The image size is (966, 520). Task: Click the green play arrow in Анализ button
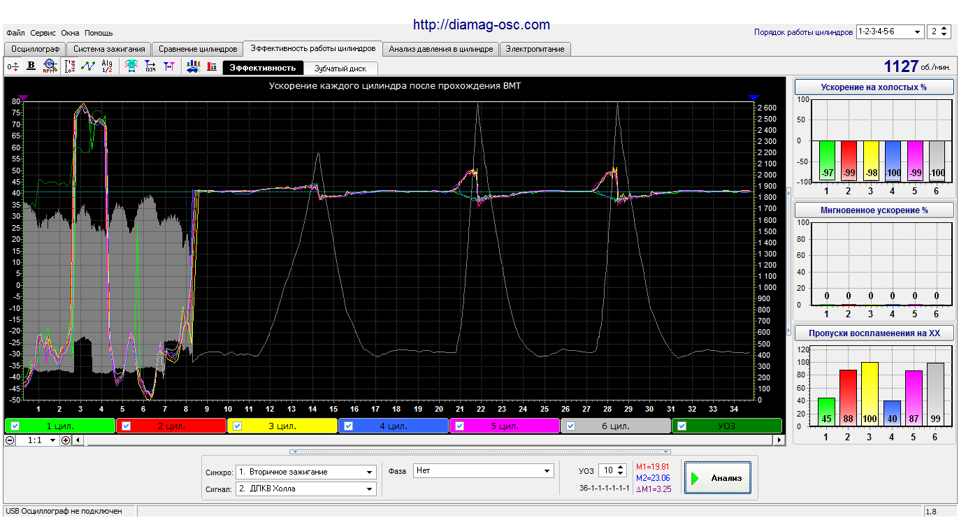click(x=695, y=479)
